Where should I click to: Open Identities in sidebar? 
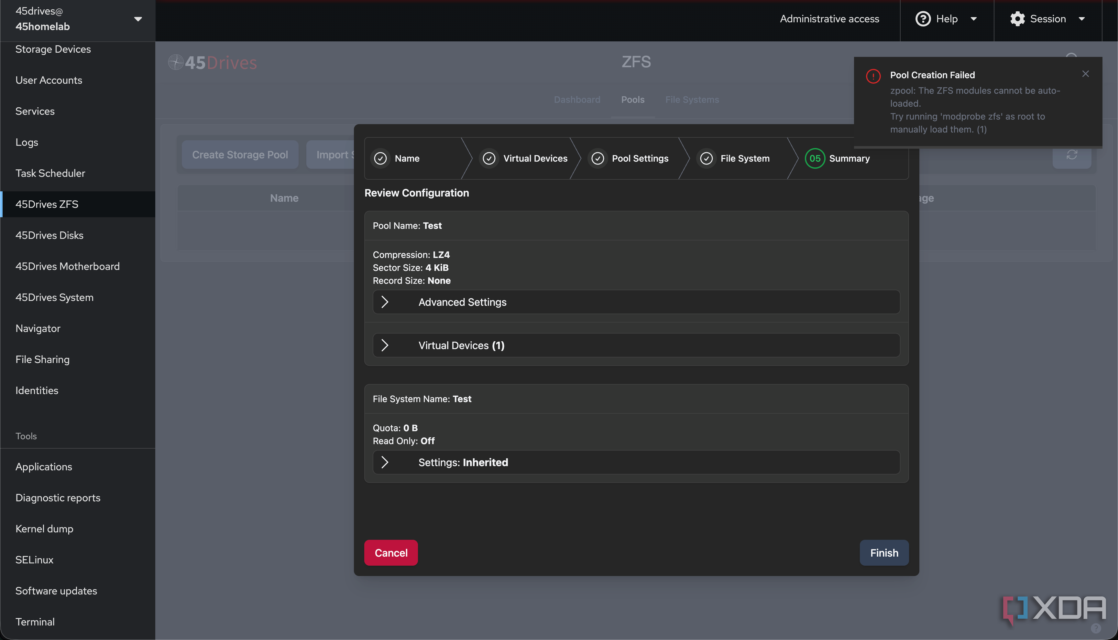[x=78, y=390]
